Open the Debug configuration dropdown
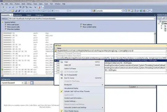 tap(66, 11)
